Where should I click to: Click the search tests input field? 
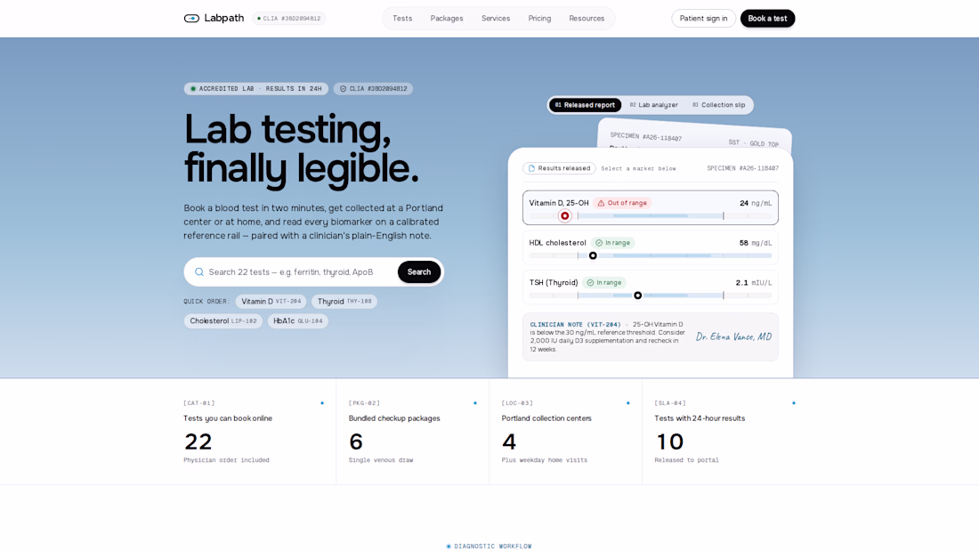point(302,271)
